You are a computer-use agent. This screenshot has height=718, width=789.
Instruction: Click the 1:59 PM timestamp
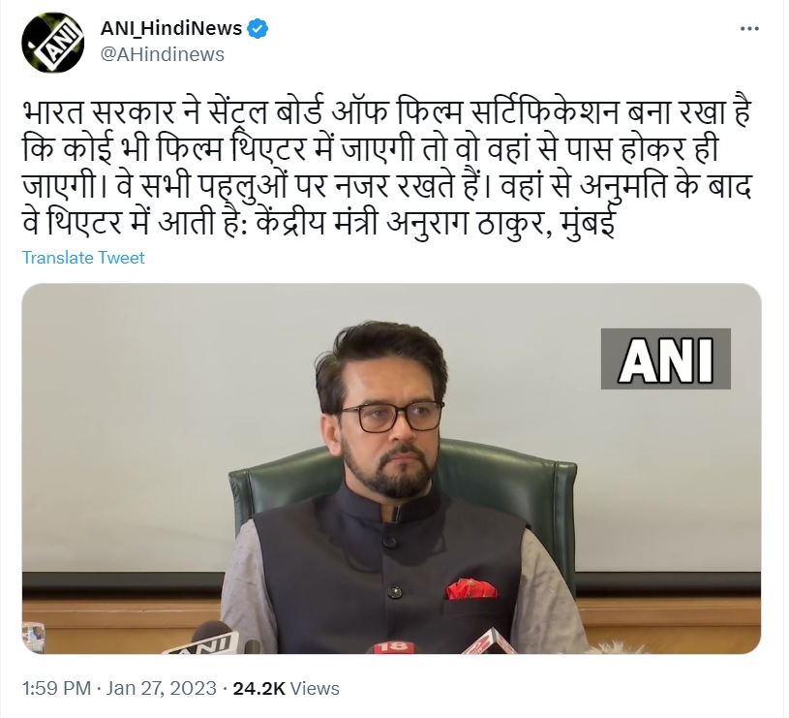click(56, 688)
